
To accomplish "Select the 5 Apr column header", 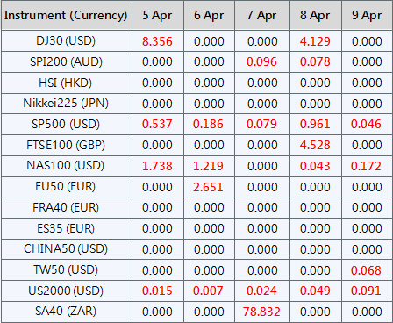I will coord(158,15).
